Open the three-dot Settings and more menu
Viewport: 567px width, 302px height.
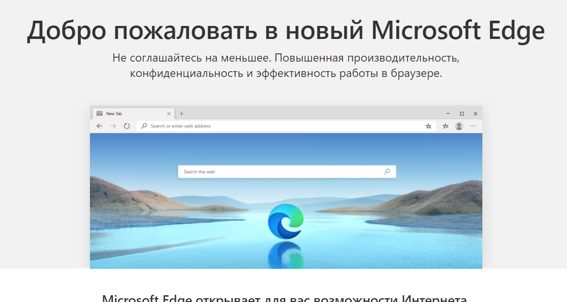click(473, 126)
